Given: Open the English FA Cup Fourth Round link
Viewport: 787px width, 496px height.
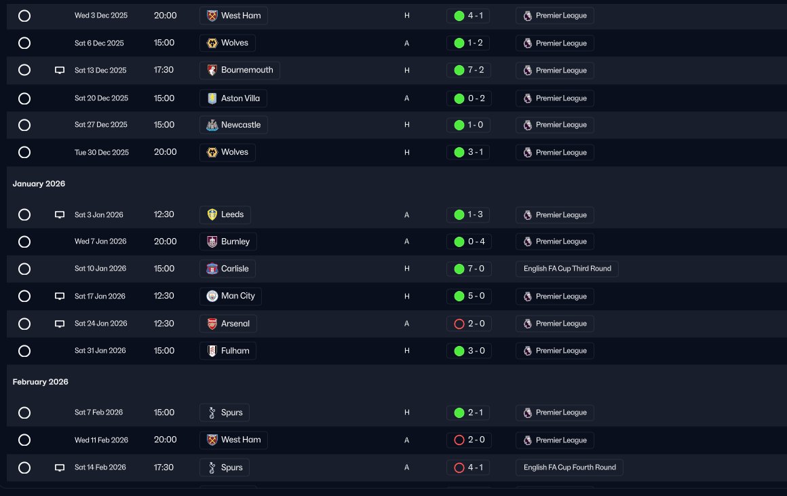Looking at the screenshot, I should point(570,468).
